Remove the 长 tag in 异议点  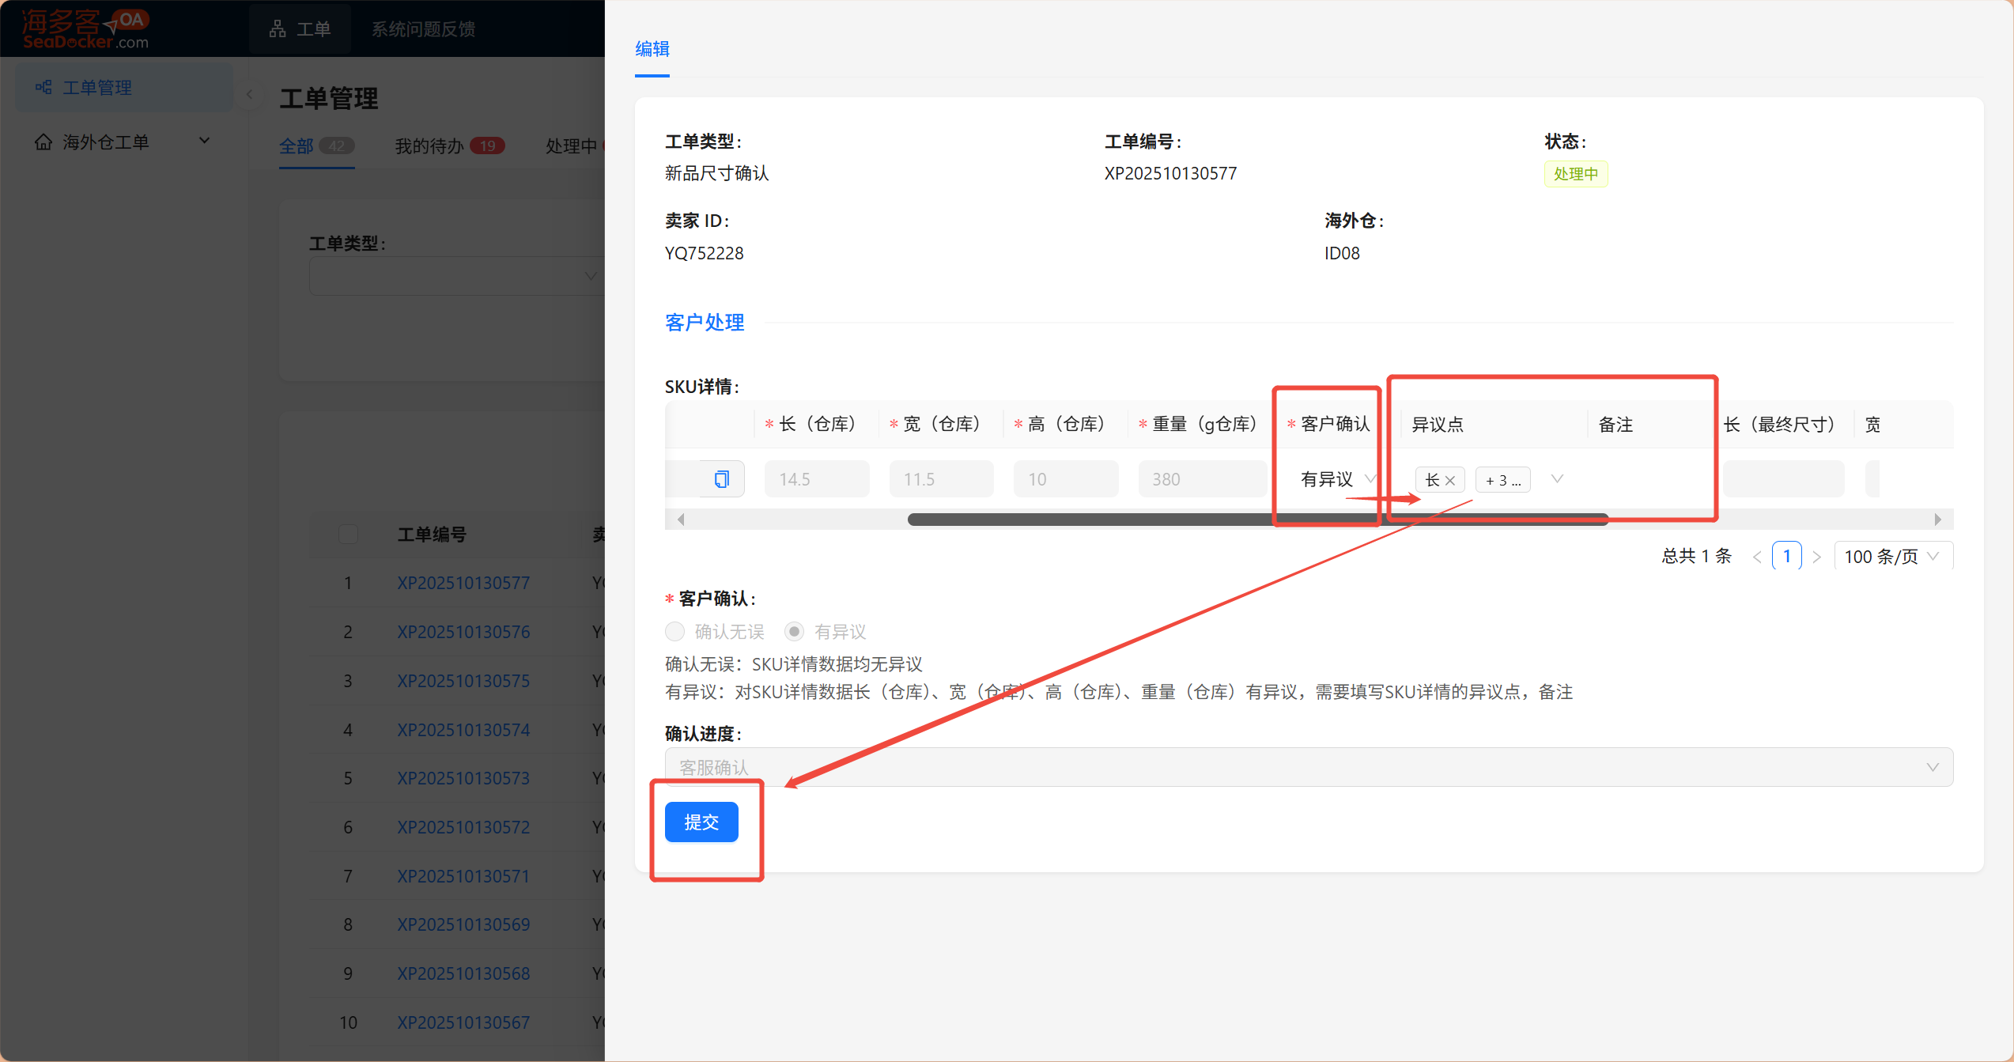(1450, 480)
